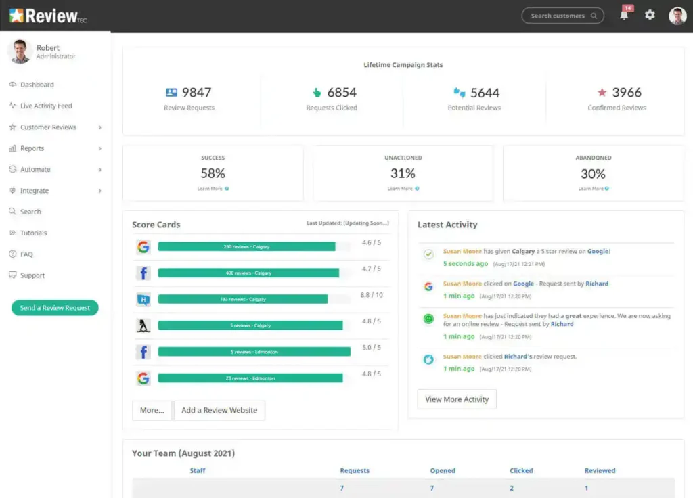Click the info icon under Success
The width and height of the screenshot is (693, 498).
tap(227, 189)
